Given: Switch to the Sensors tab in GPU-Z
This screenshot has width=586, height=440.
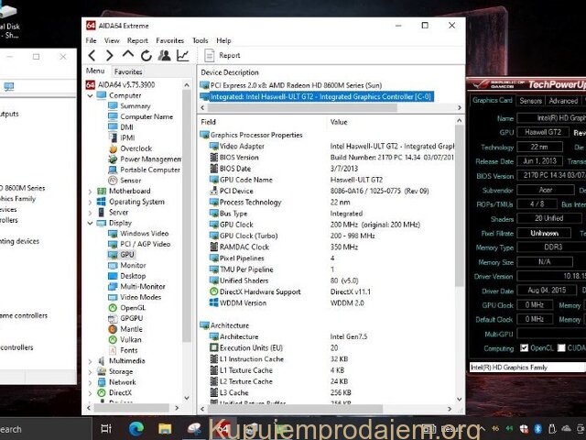Looking at the screenshot, I should pos(530,101).
